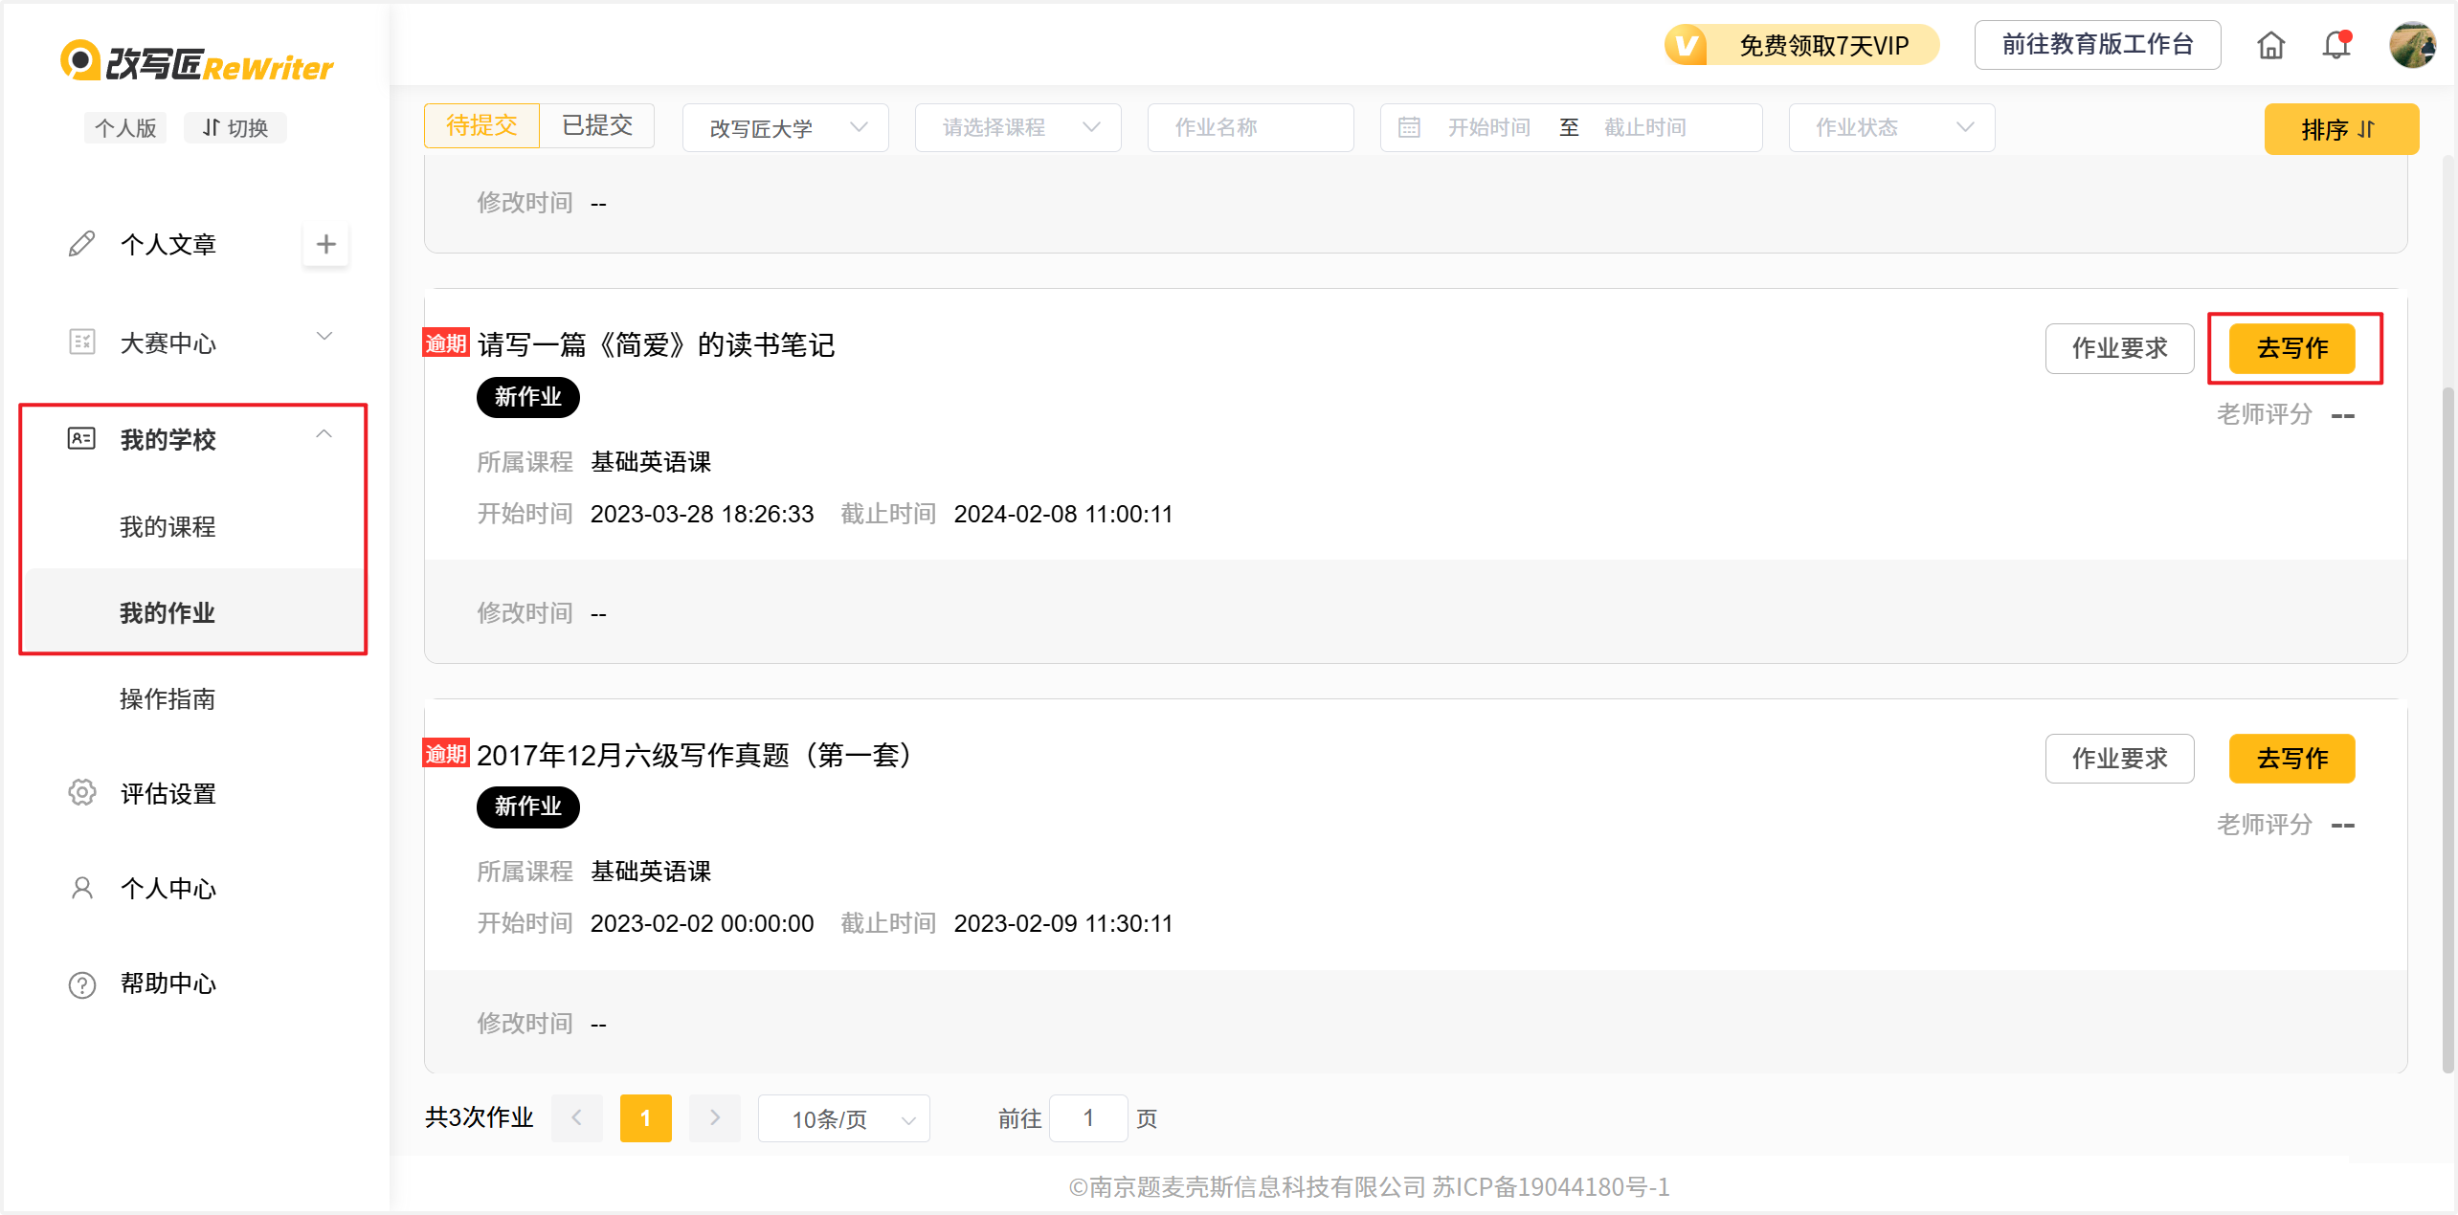Click the 作业名称 search field
Image resolution: width=2458 pixels, height=1215 pixels.
[1249, 127]
